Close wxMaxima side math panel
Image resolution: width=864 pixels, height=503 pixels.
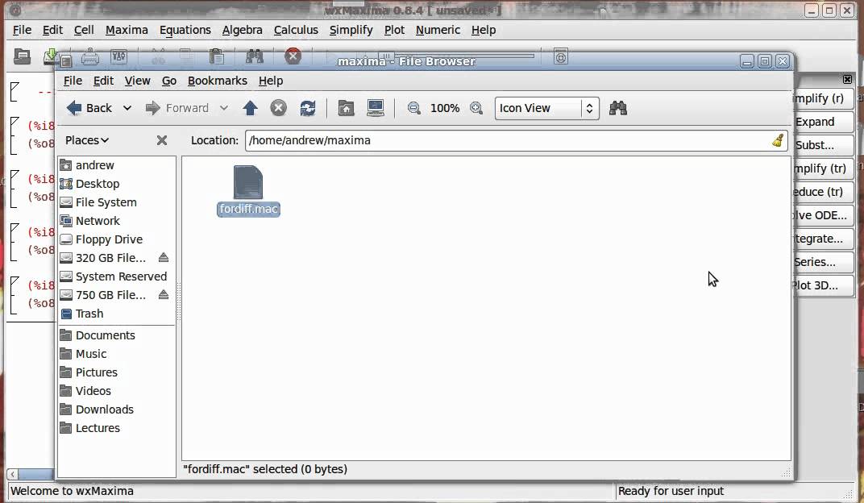click(x=847, y=79)
